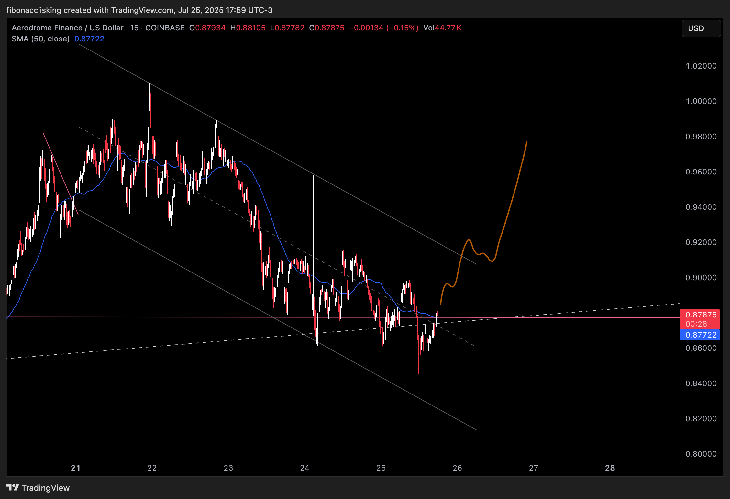Click the 1.02000 price axis label
The width and height of the screenshot is (730, 499).
(701, 66)
